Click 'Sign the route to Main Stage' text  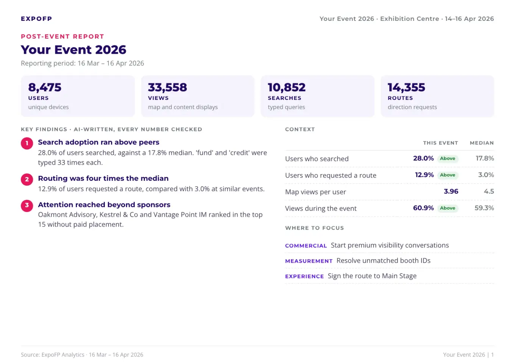(x=372, y=276)
